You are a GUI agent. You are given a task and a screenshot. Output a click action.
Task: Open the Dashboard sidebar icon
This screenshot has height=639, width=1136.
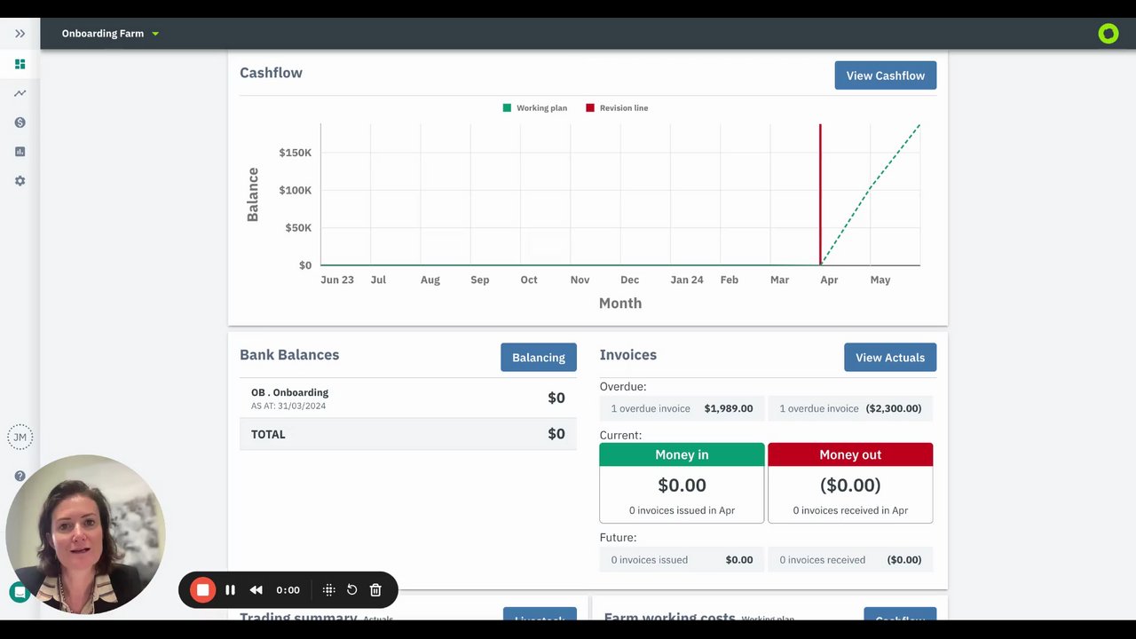pyautogui.click(x=20, y=64)
